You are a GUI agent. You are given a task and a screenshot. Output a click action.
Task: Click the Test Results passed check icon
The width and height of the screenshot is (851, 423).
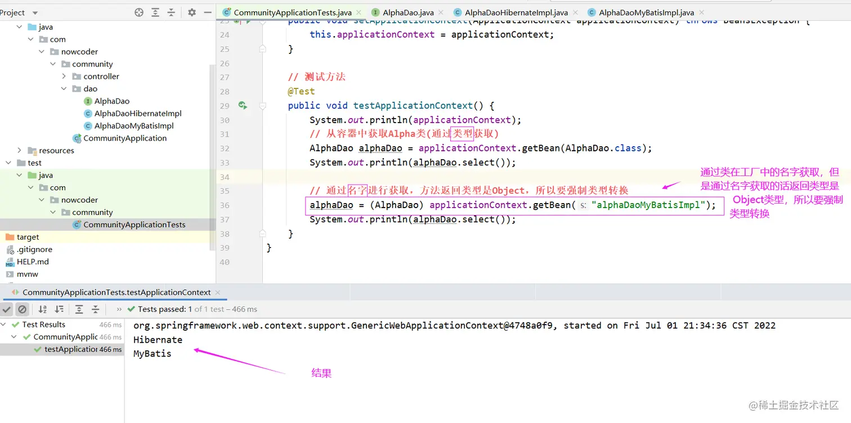point(15,325)
